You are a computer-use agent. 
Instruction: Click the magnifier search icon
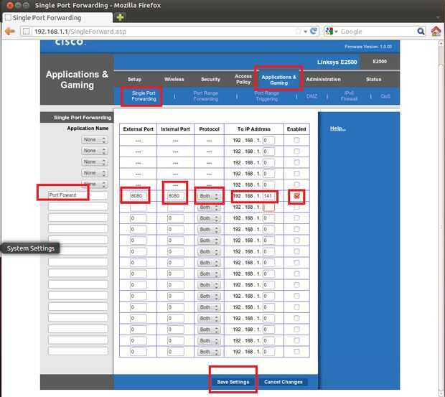point(421,31)
